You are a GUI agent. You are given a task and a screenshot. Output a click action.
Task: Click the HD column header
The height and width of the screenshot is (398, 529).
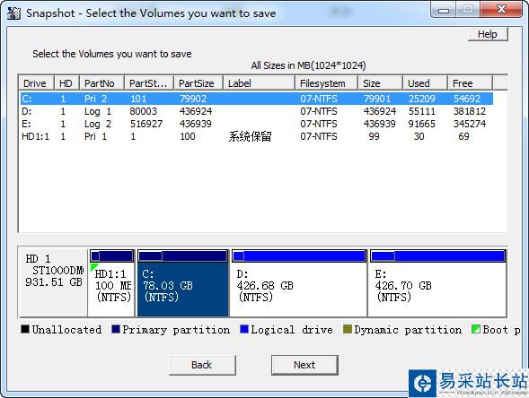66,83
